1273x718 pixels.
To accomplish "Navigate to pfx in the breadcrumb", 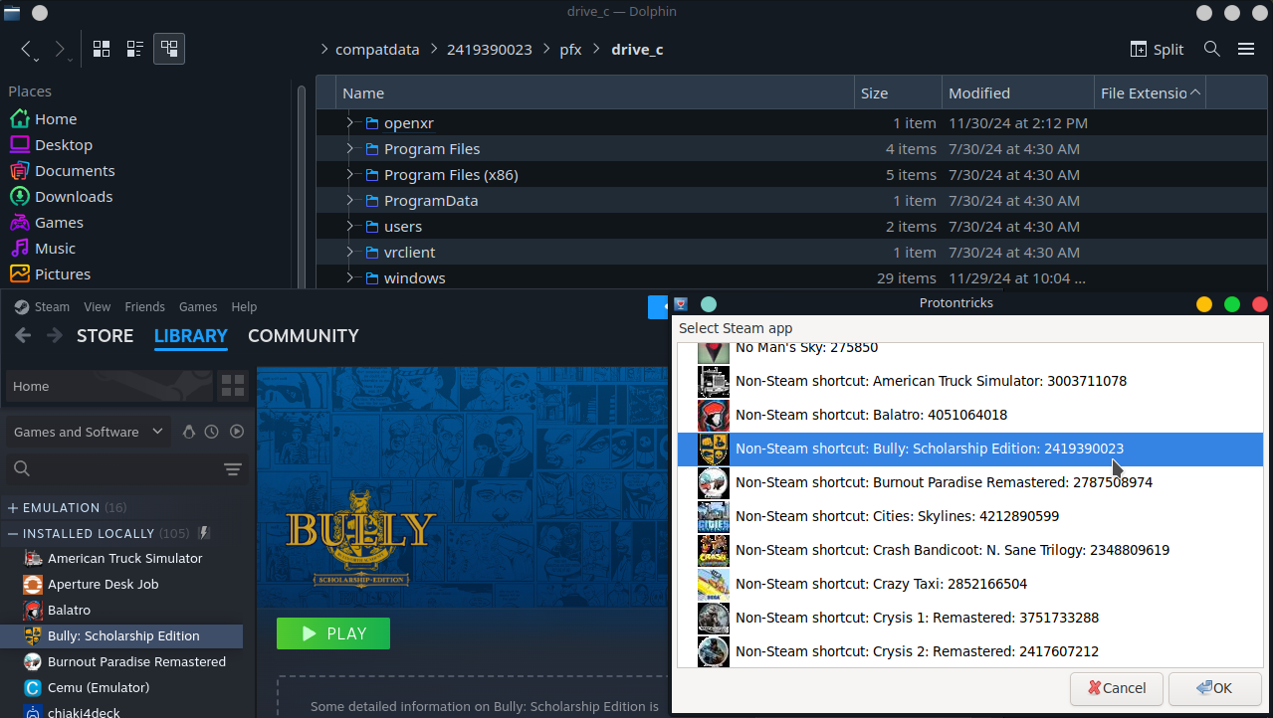I will (x=570, y=49).
